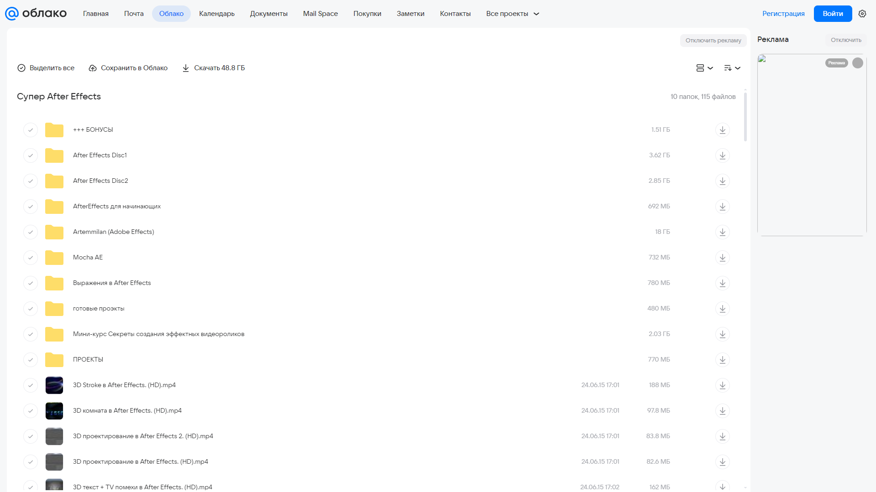Open the ПРОЕКТЫ folder icon
The image size is (876, 492).
54,360
